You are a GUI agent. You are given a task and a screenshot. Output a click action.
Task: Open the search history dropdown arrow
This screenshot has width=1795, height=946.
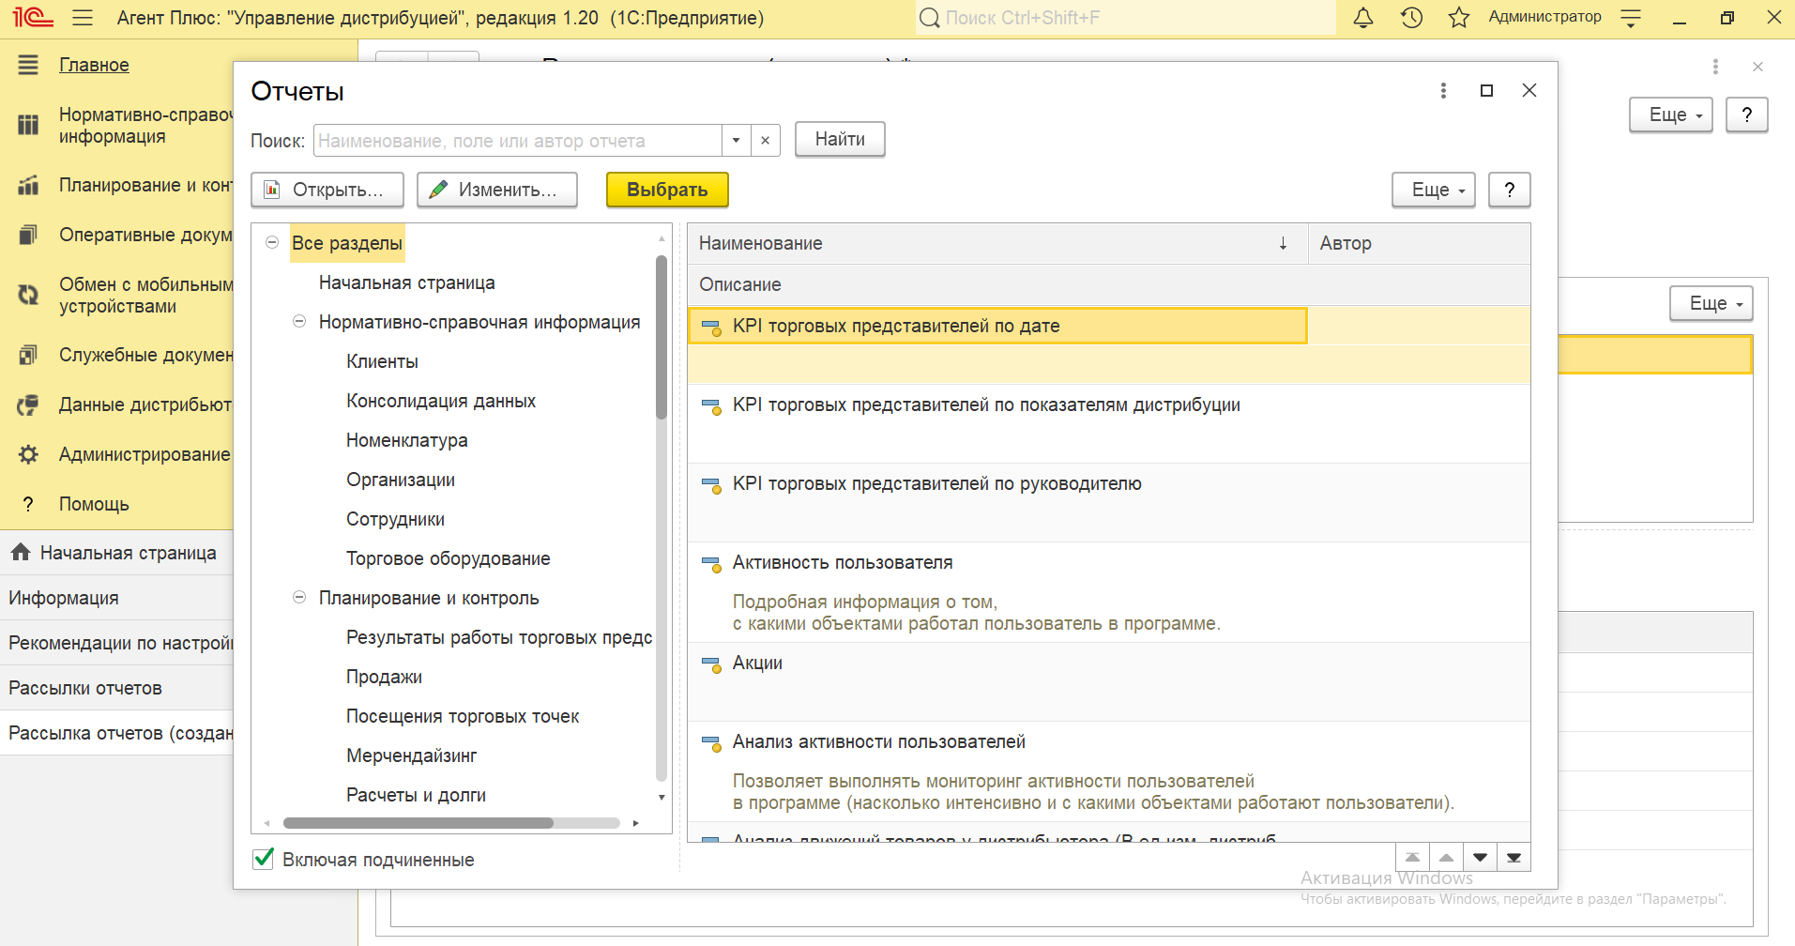pos(736,141)
